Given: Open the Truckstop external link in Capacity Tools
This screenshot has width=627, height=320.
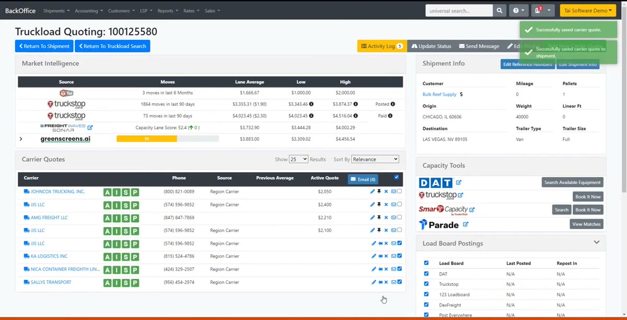Looking at the screenshot, I should point(460,195).
